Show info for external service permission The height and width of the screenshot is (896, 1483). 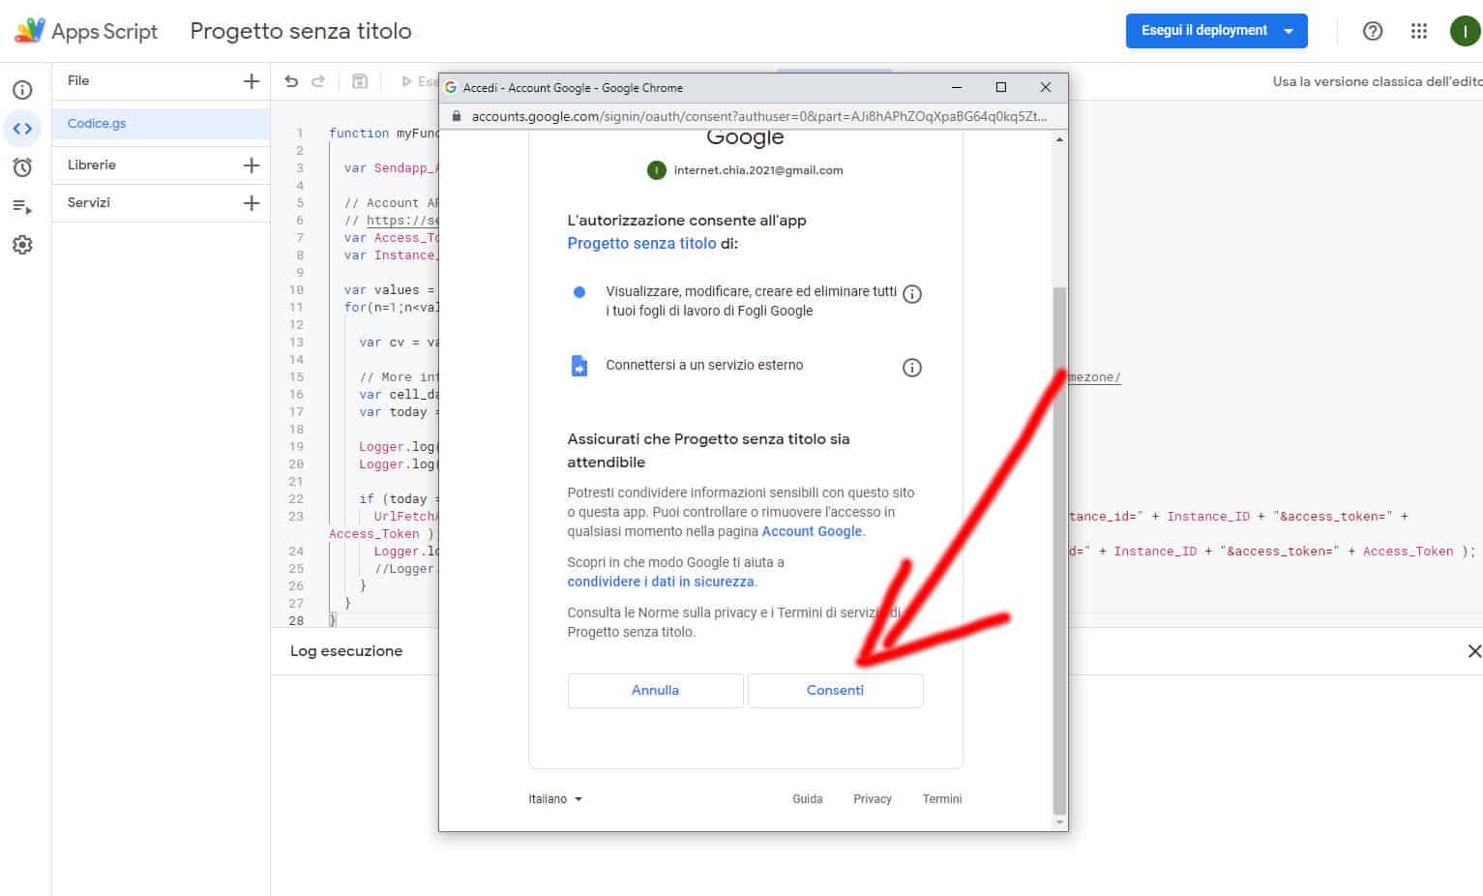911,368
